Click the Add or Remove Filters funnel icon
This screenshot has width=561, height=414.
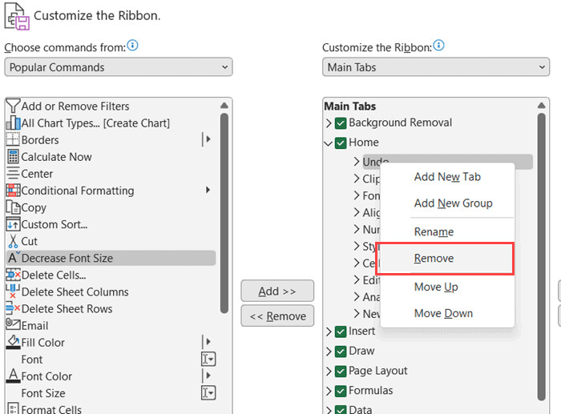tap(12, 107)
